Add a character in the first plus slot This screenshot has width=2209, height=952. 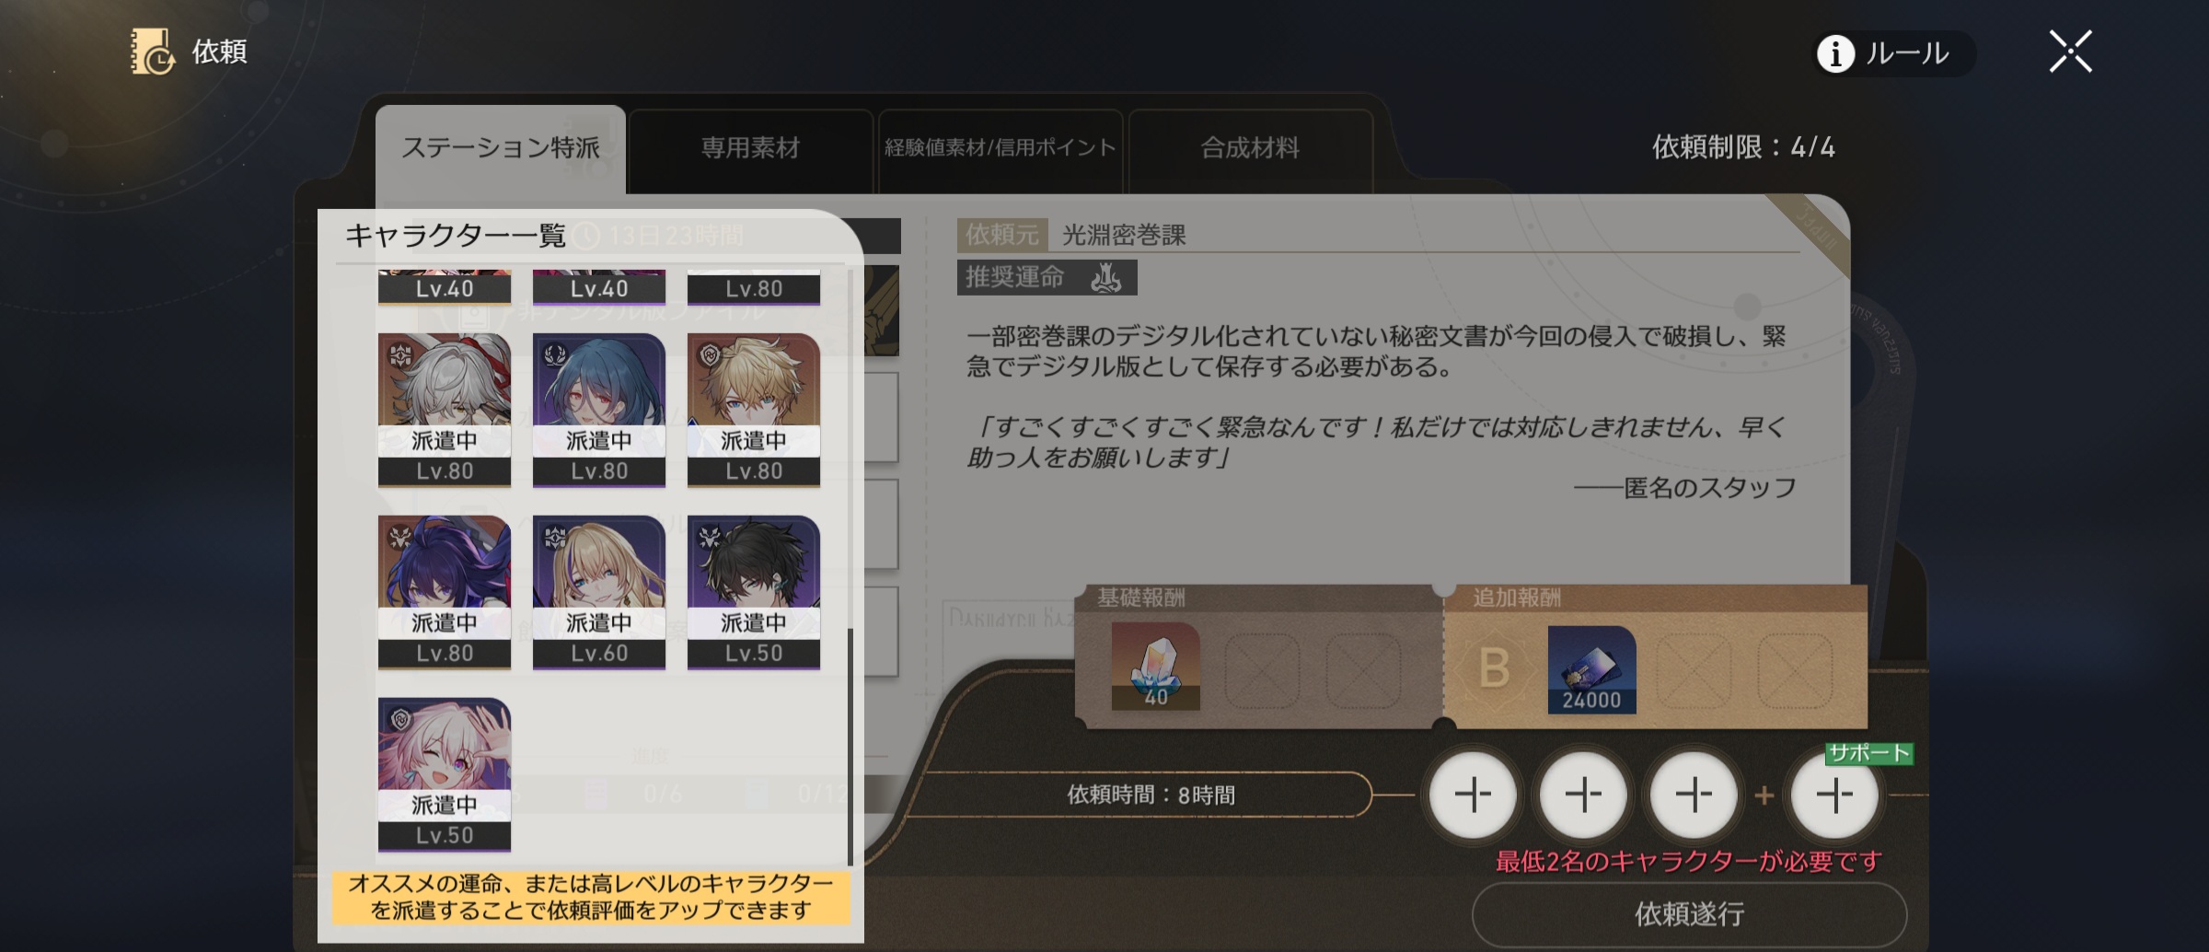[x=1473, y=795]
